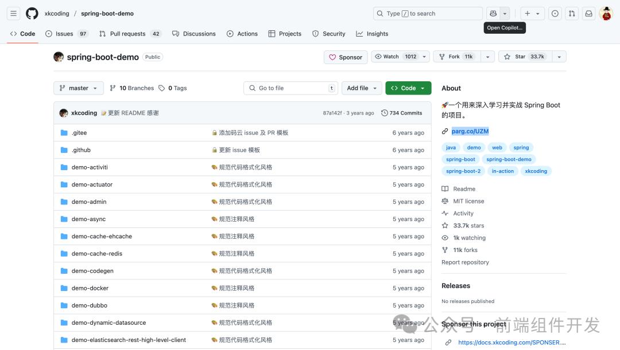The image size is (620, 350).
Task: Open the .gitee folder
Action: (x=79, y=132)
